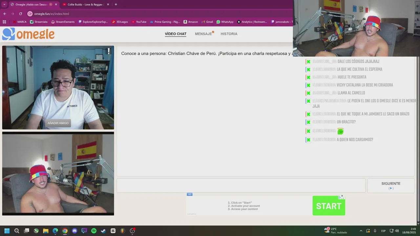Viewport: 420px width, 236px height.
Task: Open Google Chrome on taskbar
Action: pyautogui.click(x=65, y=231)
